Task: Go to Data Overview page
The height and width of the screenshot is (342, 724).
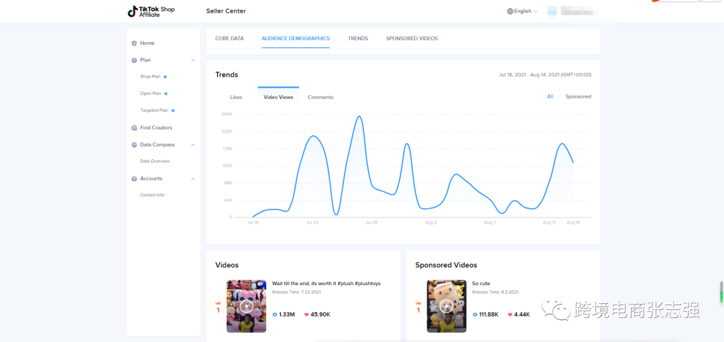Action: point(155,161)
